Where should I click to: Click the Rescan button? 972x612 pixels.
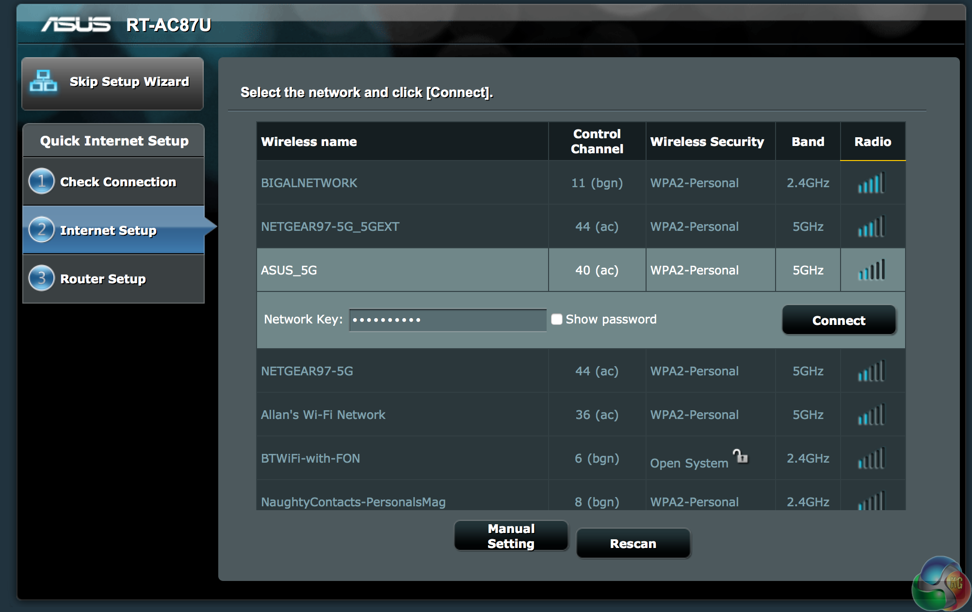pyautogui.click(x=632, y=544)
